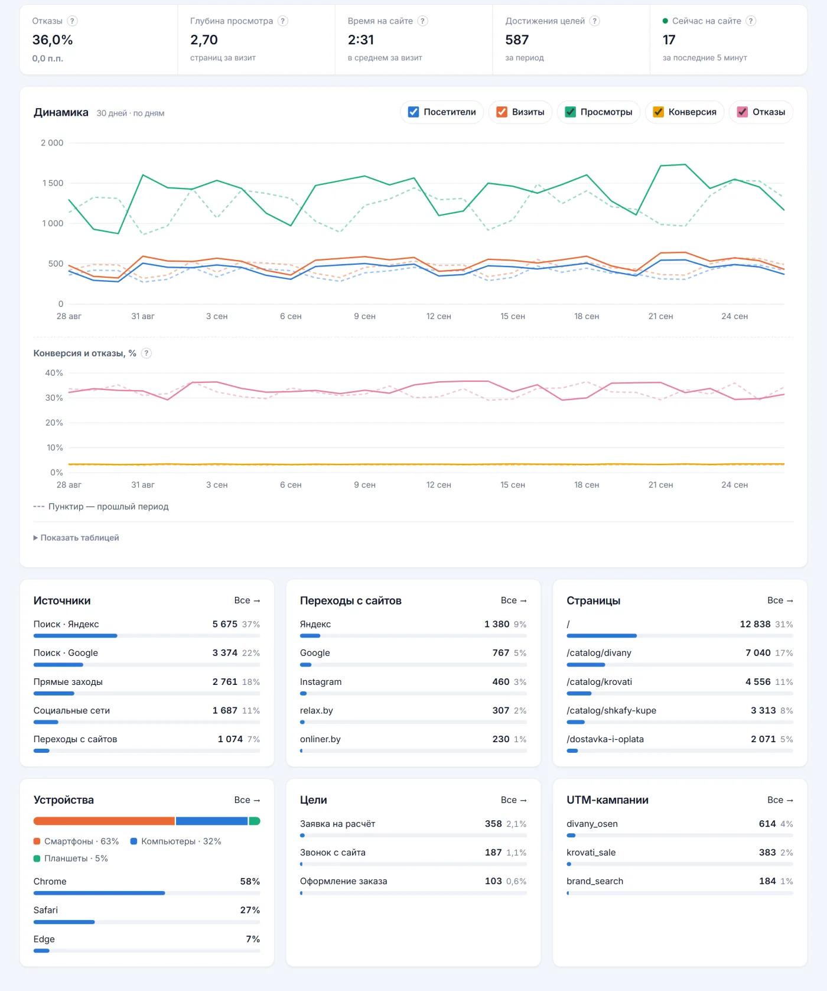The image size is (827, 991).
Task: Click the Смартфоны · 63% legend entry
Action: pyautogui.click(x=76, y=841)
